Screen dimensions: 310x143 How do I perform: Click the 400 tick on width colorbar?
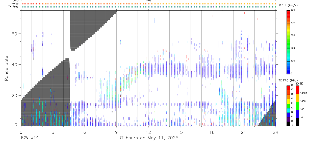pyautogui.click(x=293, y=23)
